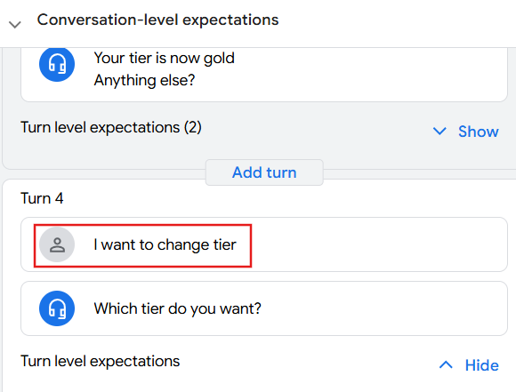This screenshot has height=392, width=516.
Task: Add a new turn with Add turn
Action: 264,172
